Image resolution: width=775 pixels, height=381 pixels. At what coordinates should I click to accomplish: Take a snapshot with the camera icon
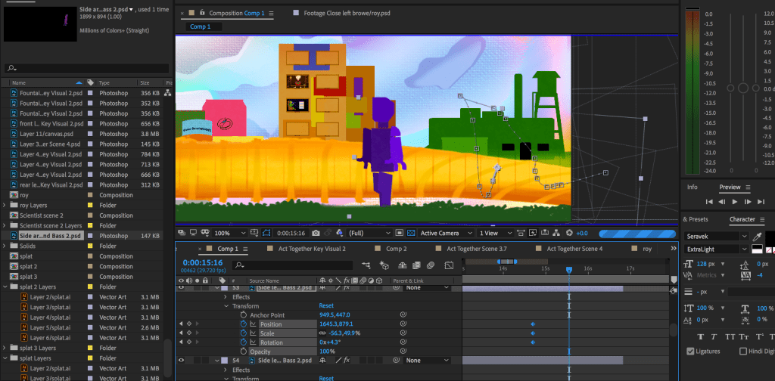click(x=315, y=233)
